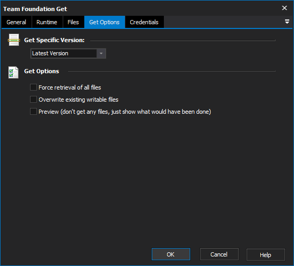This screenshot has width=294, height=266.
Task: Open Help for this dialog
Action: coord(266,254)
